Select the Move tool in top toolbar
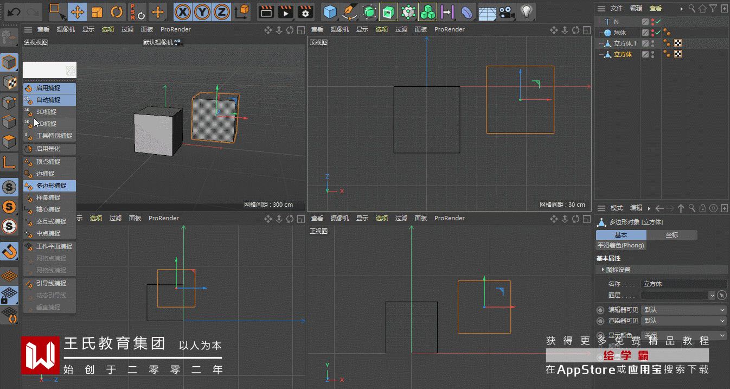Screen dimensions: 730x389 tap(77, 11)
